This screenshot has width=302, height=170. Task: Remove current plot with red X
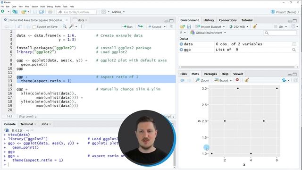point(237,80)
